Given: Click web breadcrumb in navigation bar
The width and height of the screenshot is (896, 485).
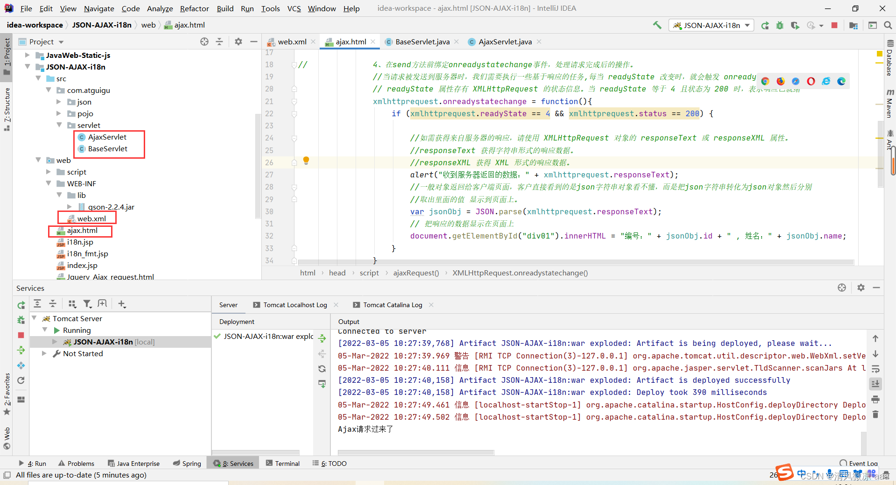Looking at the screenshot, I should [x=148, y=25].
